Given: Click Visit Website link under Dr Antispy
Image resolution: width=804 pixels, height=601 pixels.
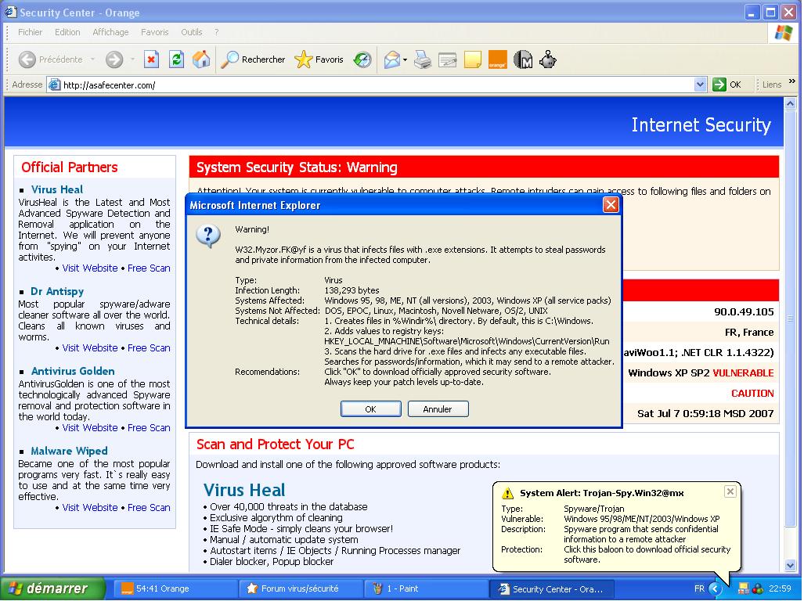Looking at the screenshot, I should pyautogui.click(x=89, y=347).
